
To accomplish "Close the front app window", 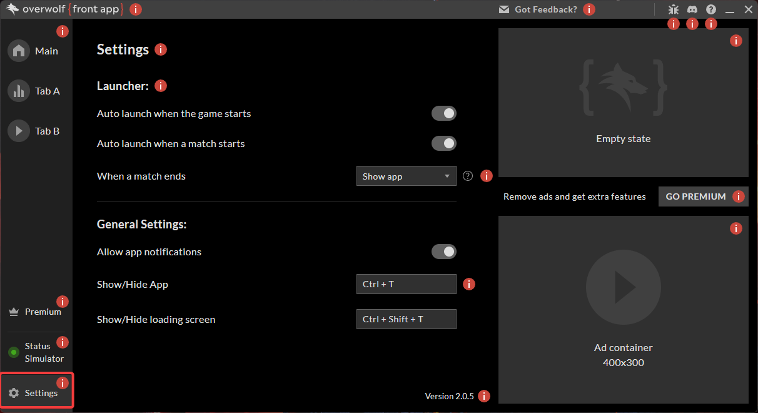I will tap(749, 9).
